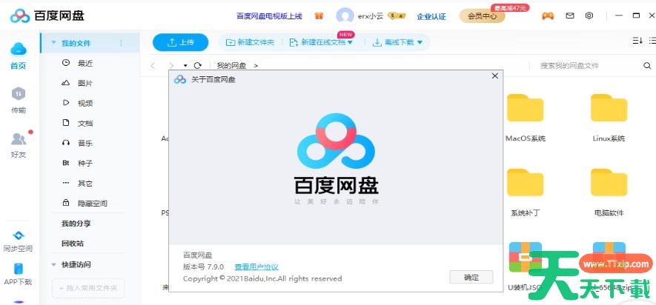
Task: Click 我的网盘 breadcrumb
Action: coord(231,66)
